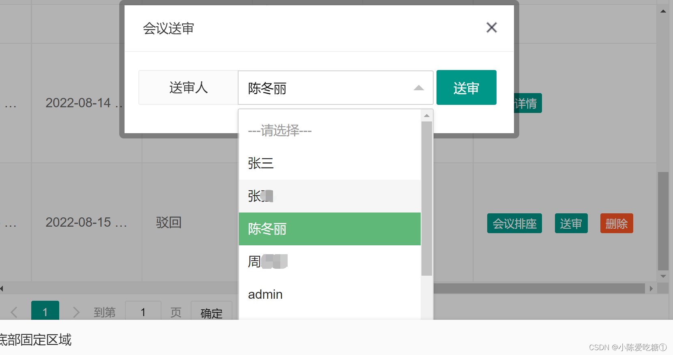
Task: Close the 会议送审 dialog
Action: [x=491, y=28]
